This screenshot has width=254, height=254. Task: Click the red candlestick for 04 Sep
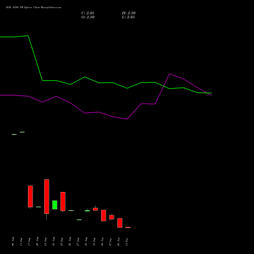(x=104, y=215)
